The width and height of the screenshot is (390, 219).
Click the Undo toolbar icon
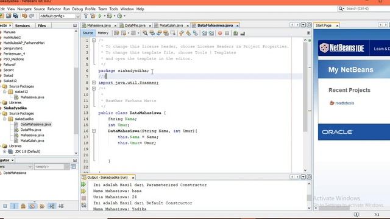(24, 16)
